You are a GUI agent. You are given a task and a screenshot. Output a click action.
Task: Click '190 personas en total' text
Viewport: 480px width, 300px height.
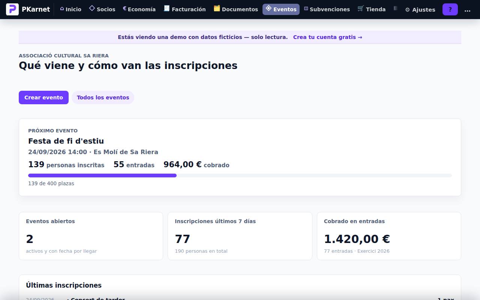[x=201, y=251]
